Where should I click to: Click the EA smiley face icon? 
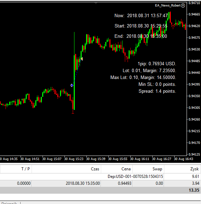tap(183, 5)
